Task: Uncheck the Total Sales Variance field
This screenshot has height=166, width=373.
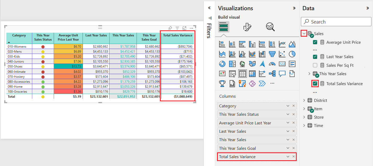Action: [315, 84]
